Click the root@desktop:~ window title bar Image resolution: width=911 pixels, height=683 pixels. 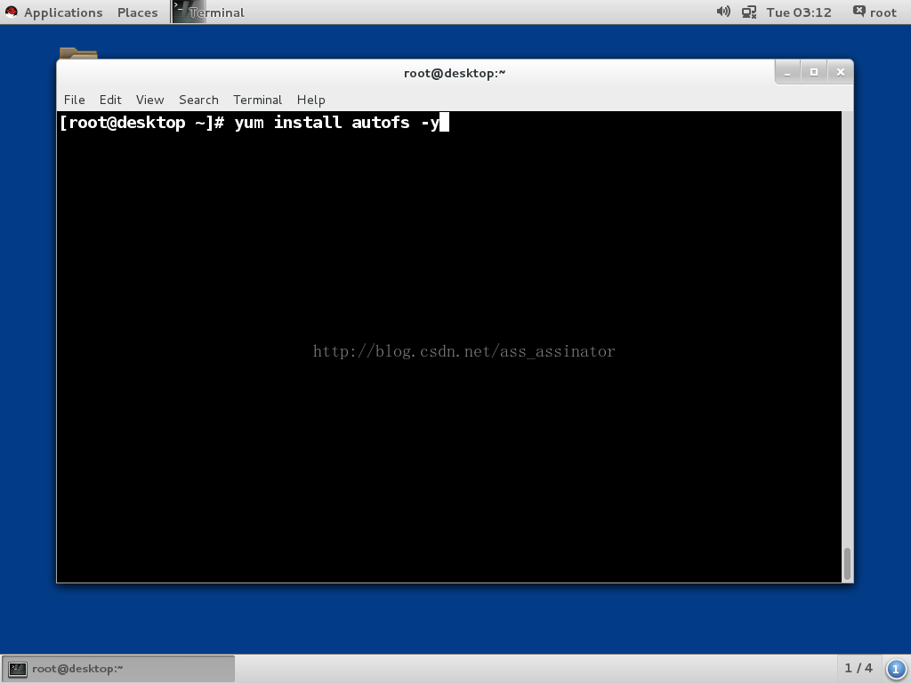[455, 73]
